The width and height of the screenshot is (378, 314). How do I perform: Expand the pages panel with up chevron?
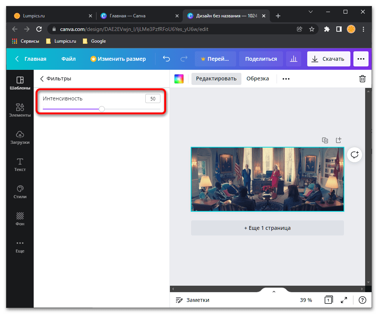[x=274, y=291]
